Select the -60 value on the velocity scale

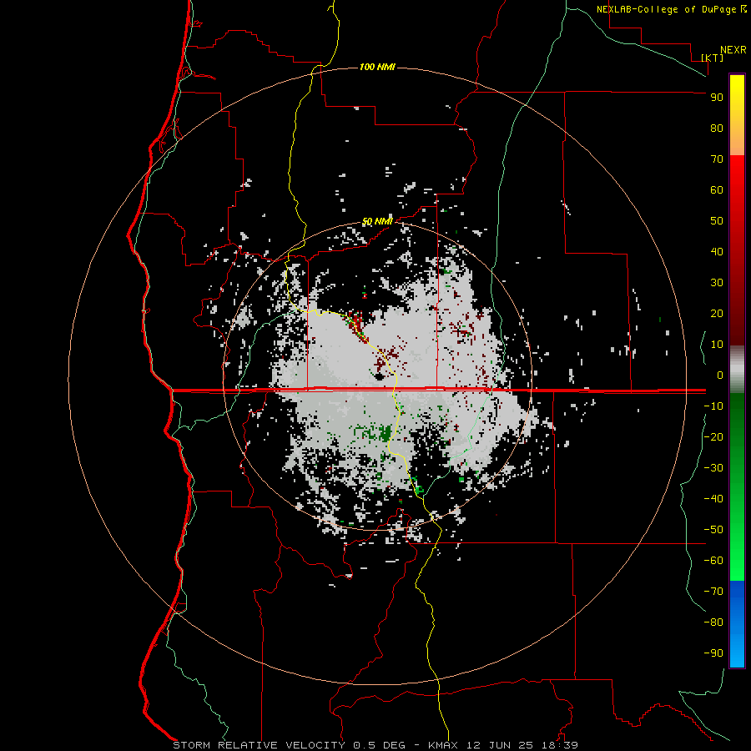click(x=713, y=561)
